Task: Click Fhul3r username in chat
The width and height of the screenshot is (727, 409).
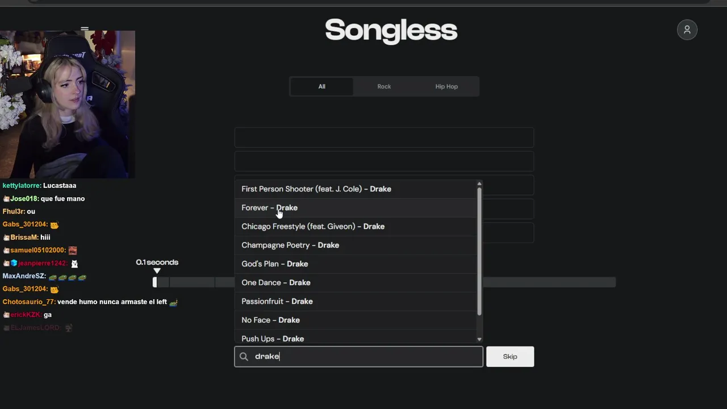Action: pyautogui.click(x=14, y=211)
